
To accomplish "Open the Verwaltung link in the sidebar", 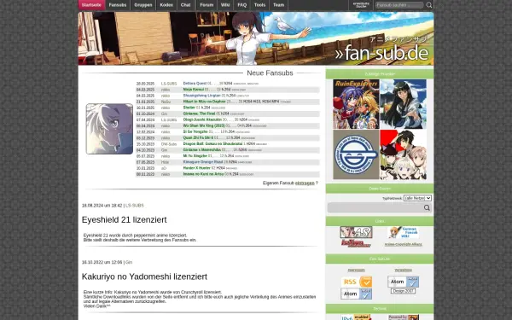I will 404,270.
